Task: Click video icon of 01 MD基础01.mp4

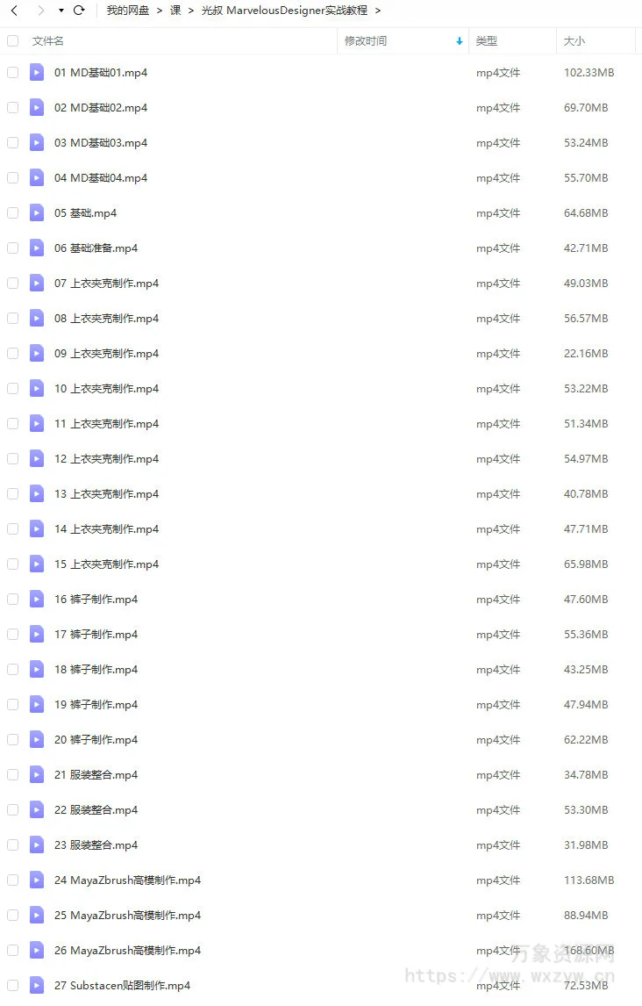Action: click(x=37, y=73)
